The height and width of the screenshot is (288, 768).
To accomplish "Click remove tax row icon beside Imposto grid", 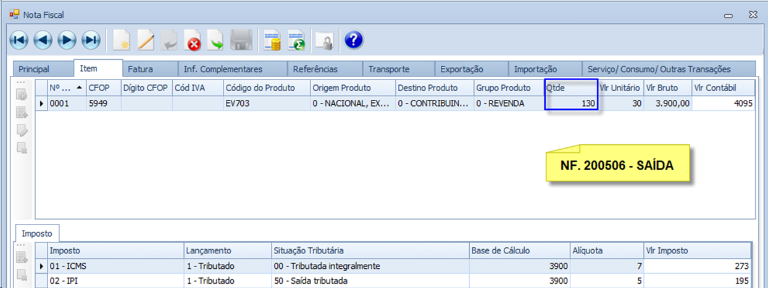I will [22, 274].
